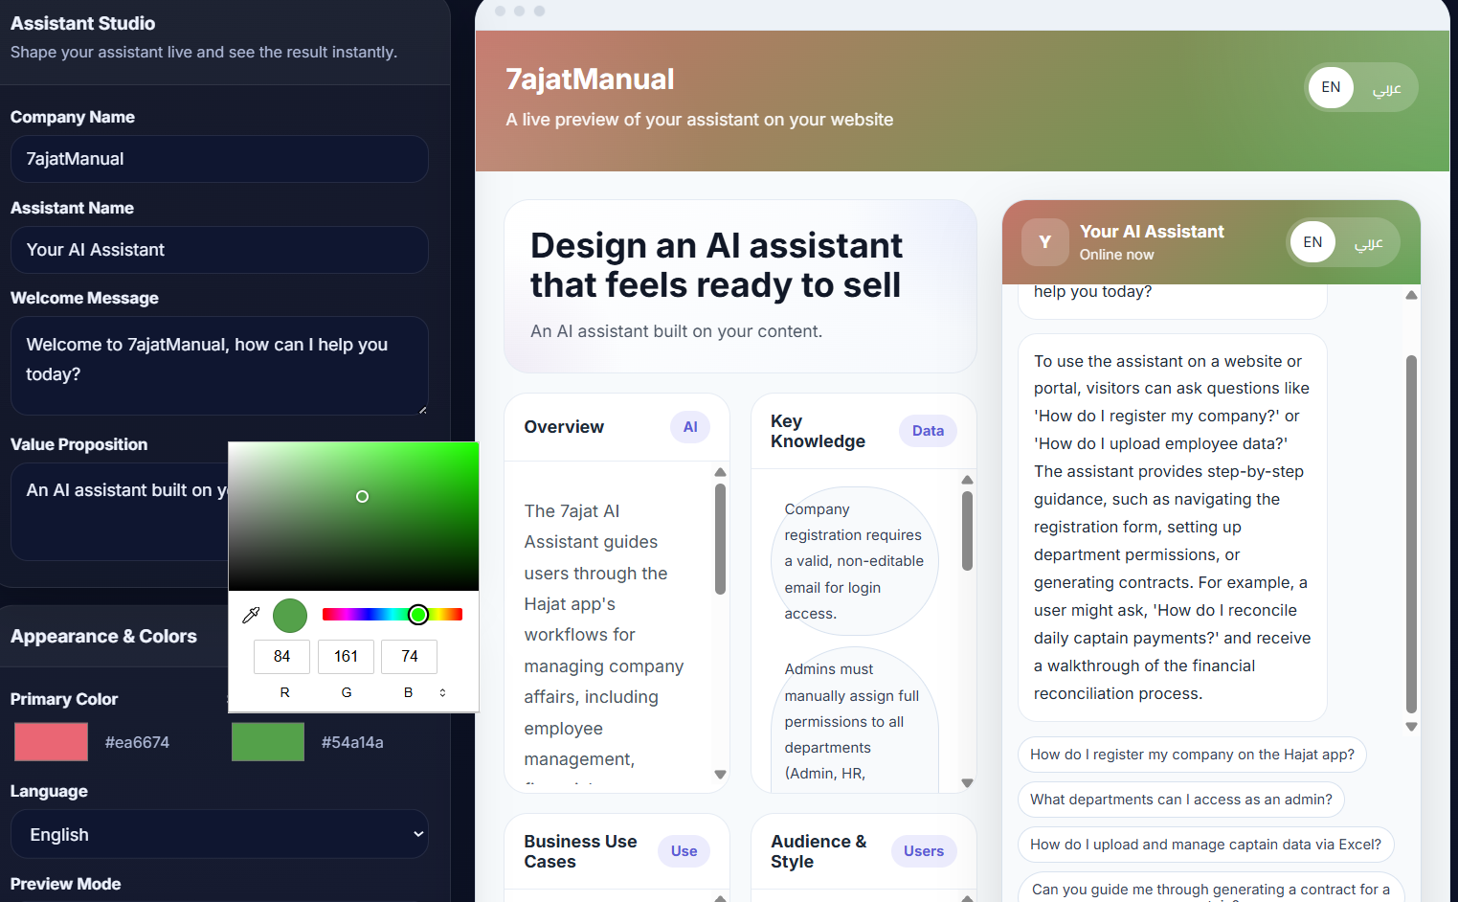Click the AI badge on Overview card

point(690,427)
